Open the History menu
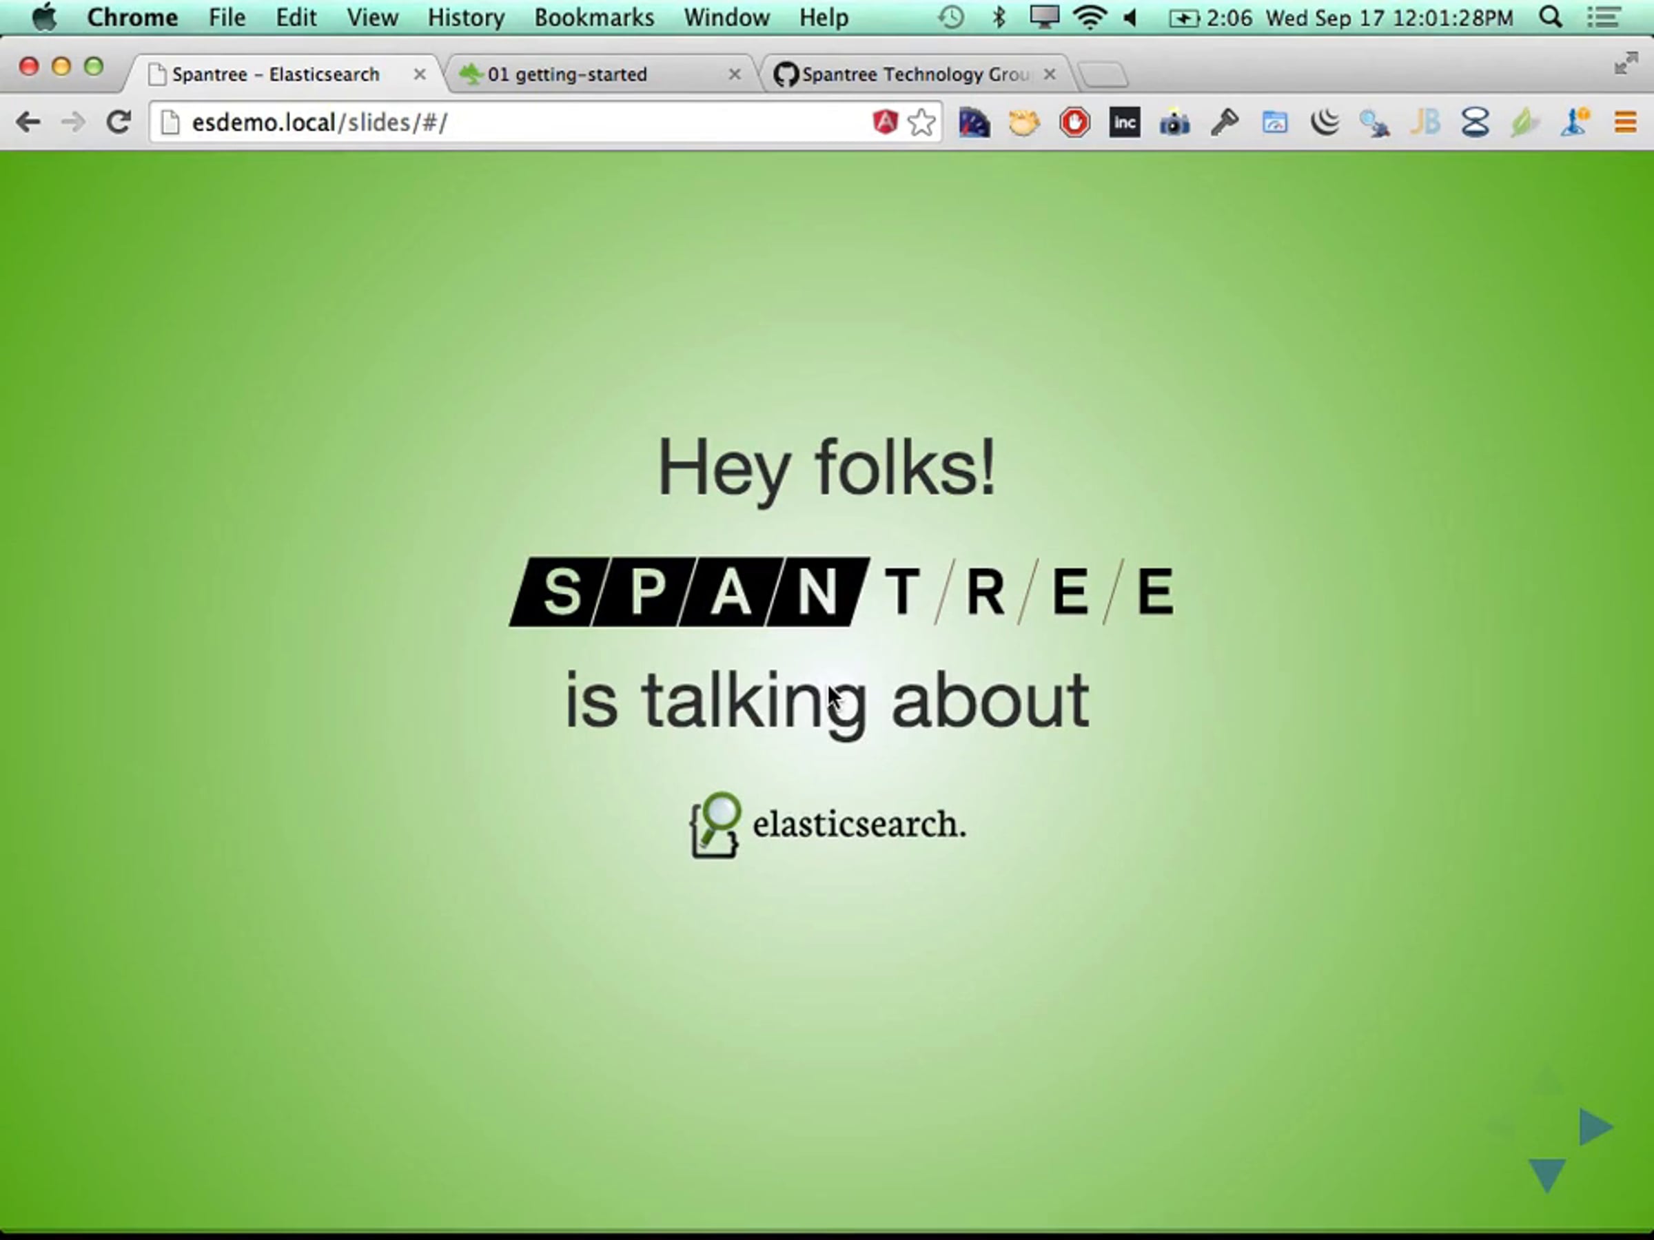The image size is (1654, 1240). [x=466, y=17]
